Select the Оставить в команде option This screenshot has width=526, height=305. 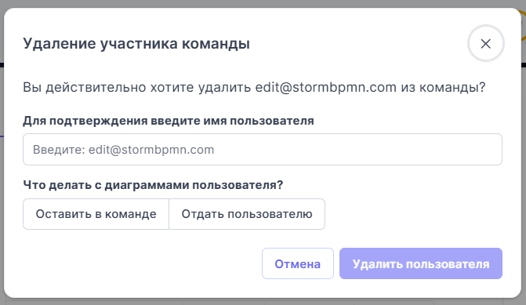coord(96,214)
